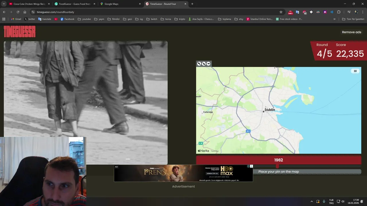Go back with the browser back arrow
The width and height of the screenshot is (367, 206).
(x=4, y=12)
